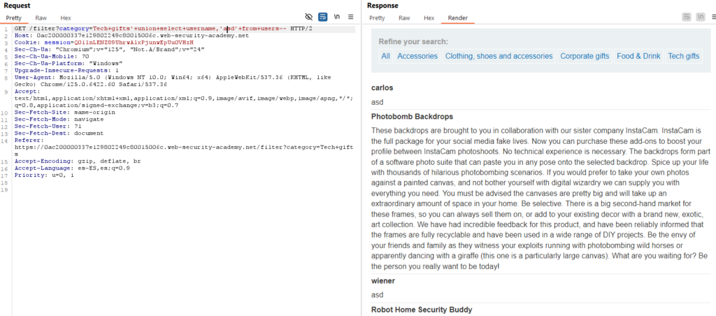Switch to the Request Pretty tab

[x=14, y=18]
